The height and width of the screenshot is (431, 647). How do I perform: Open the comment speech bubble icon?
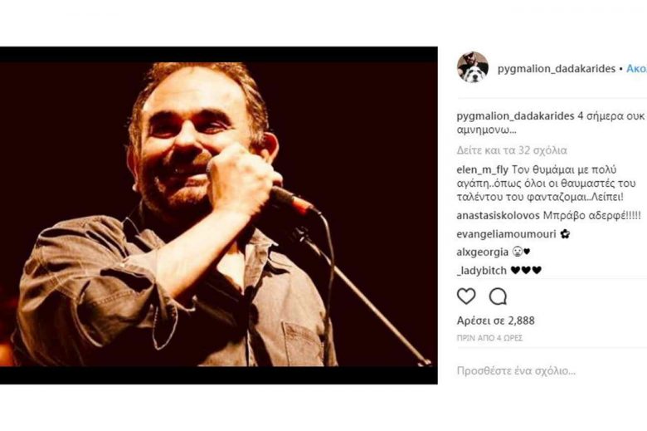coord(498,296)
